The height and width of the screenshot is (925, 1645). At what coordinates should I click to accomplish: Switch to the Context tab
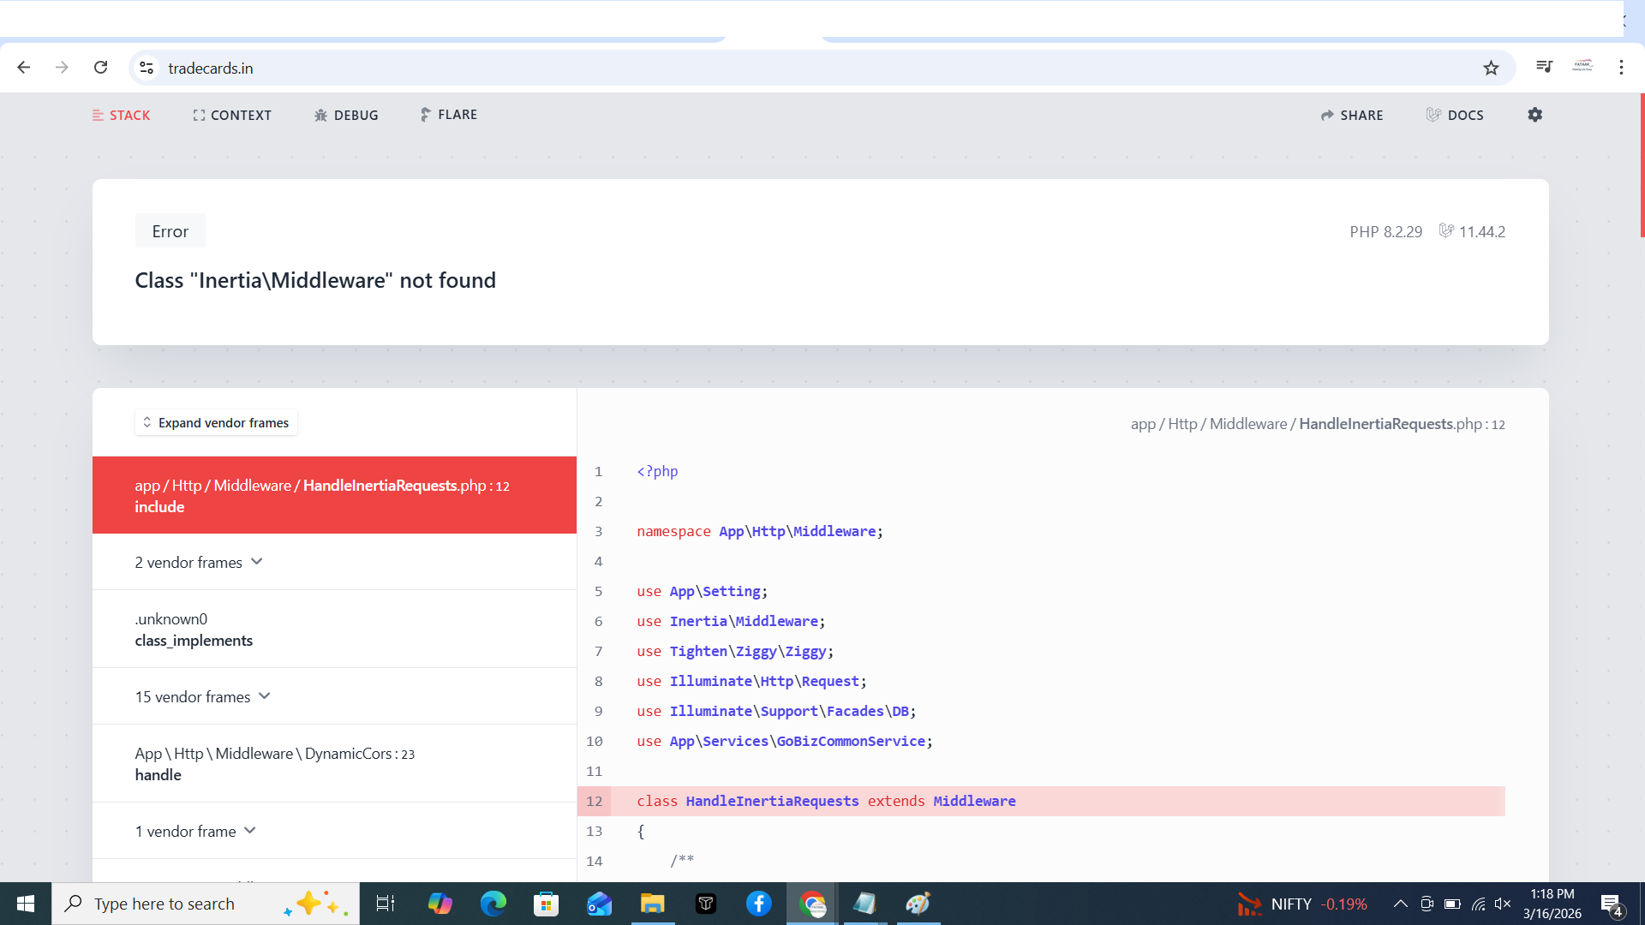232,115
